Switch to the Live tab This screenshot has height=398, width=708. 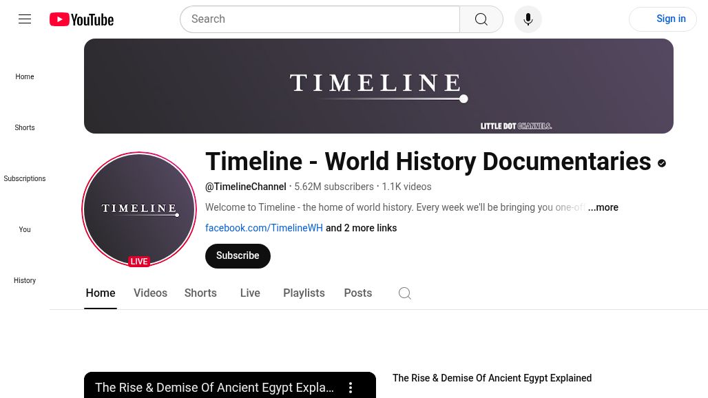pos(250,293)
